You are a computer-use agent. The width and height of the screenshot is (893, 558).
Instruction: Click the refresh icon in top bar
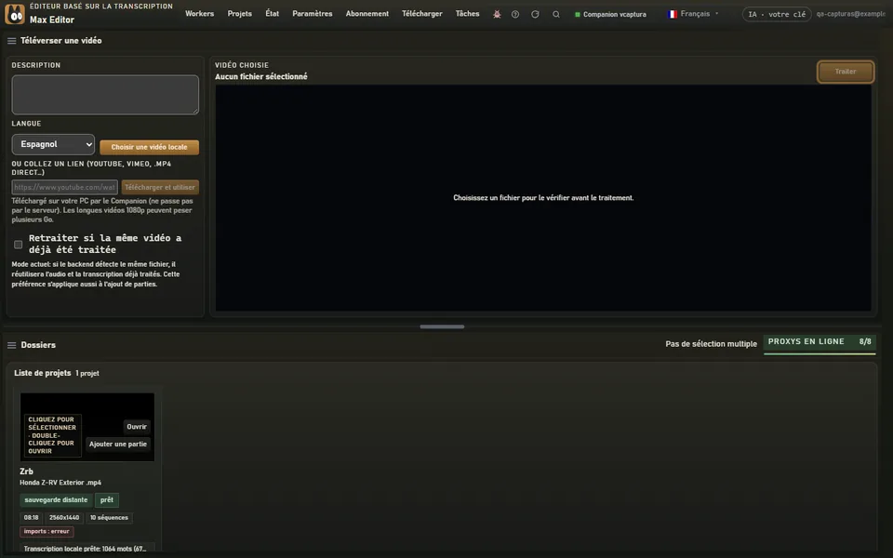click(535, 14)
